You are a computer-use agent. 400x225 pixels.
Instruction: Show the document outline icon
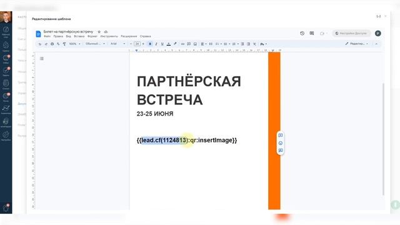click(42, 58)
